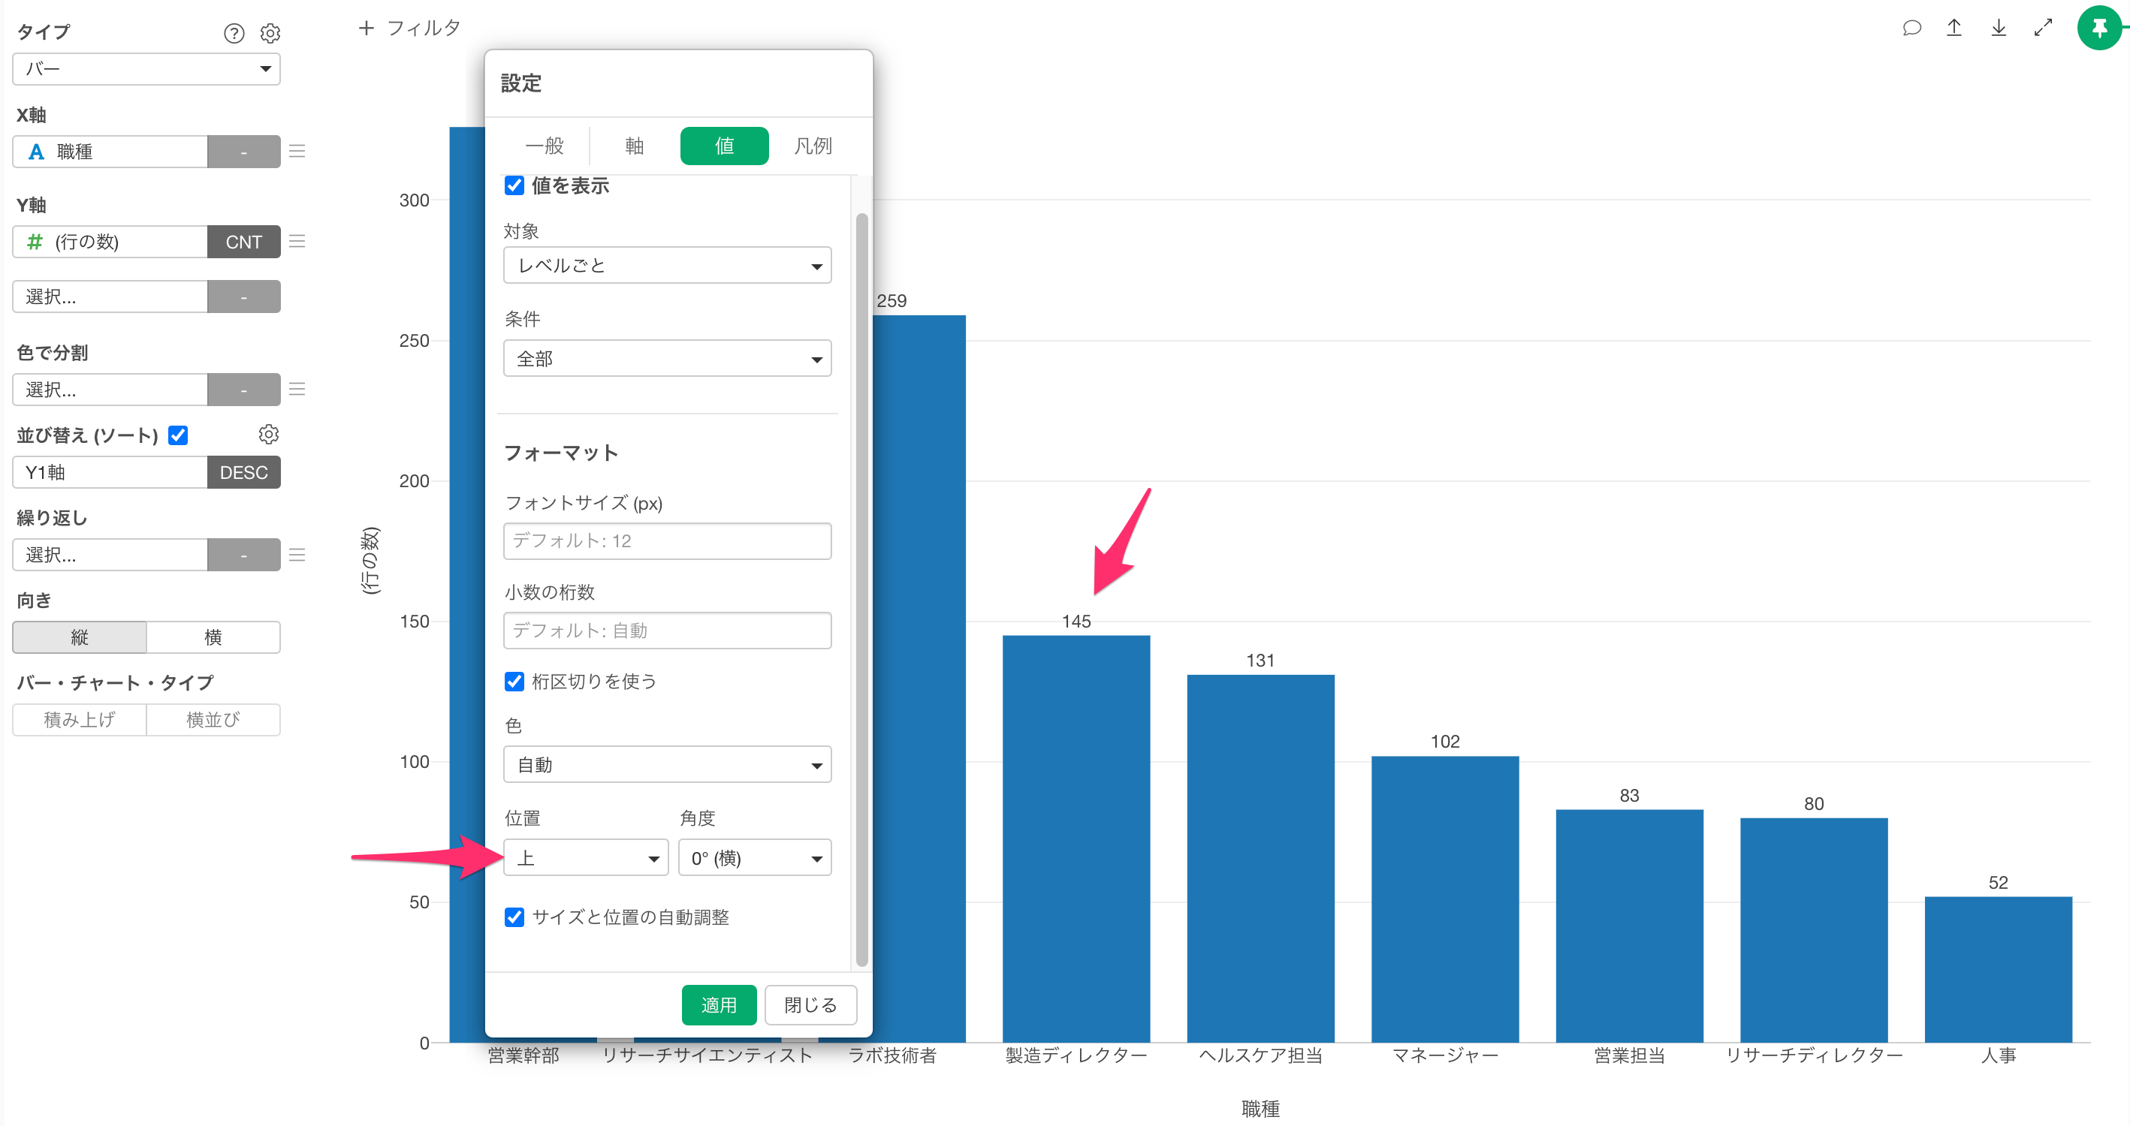This screenshot has height=1126, width=2130.
Task: Click the マネージャー bar
Action: click(1445, 899)
